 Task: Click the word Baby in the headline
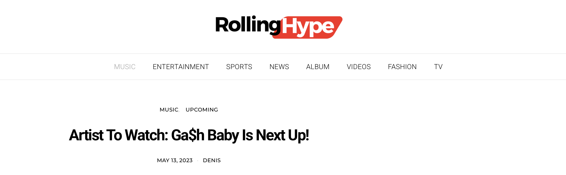tap(223, 135)
